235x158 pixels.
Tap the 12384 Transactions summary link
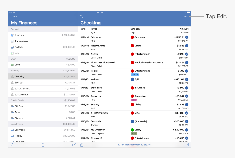tap(134, 145)
